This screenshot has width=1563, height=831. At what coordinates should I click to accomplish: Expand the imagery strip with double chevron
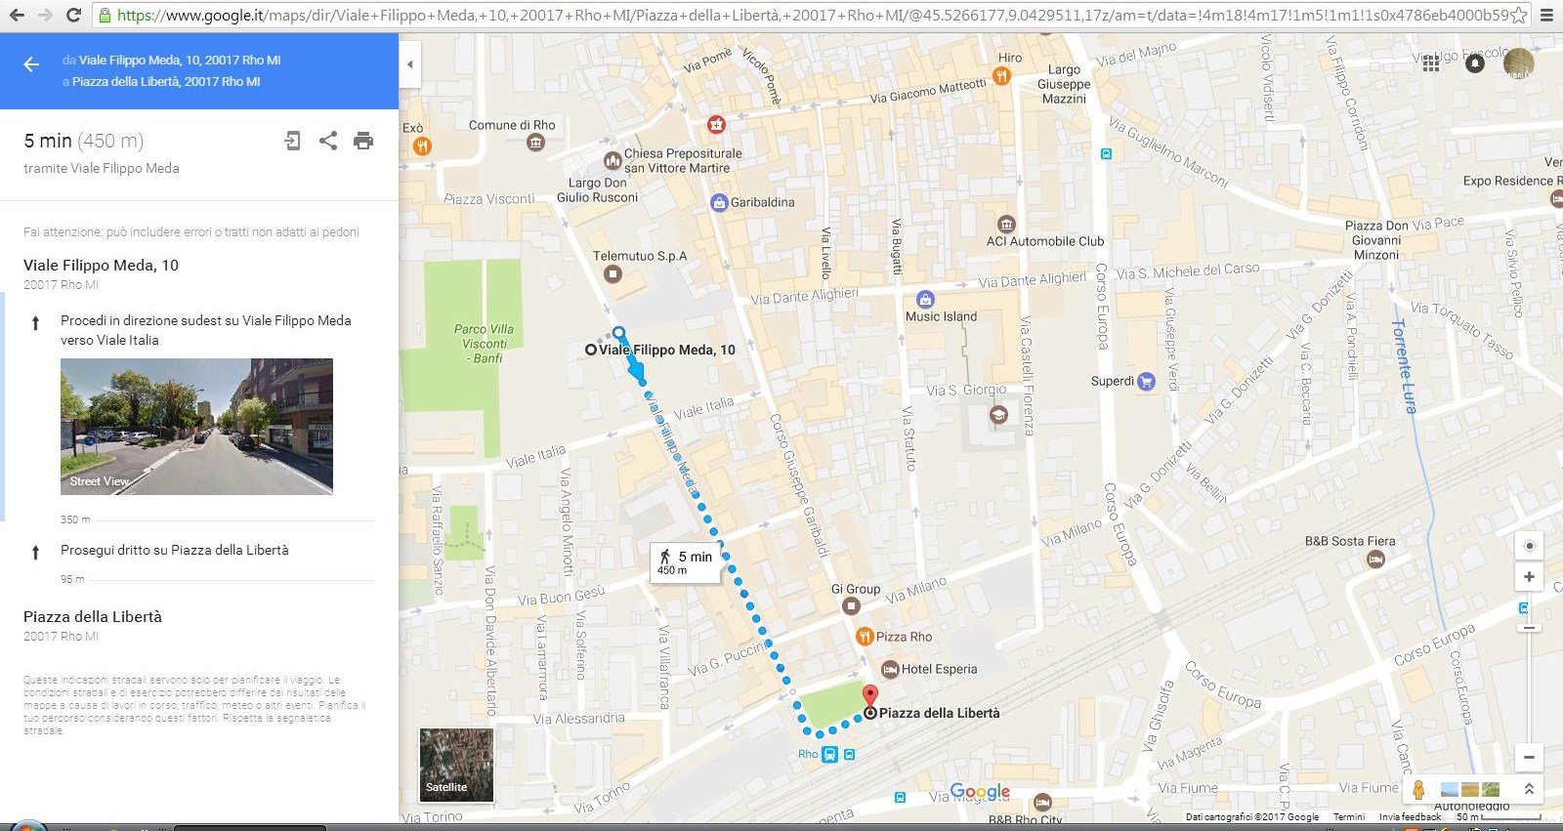[1529, 789]
